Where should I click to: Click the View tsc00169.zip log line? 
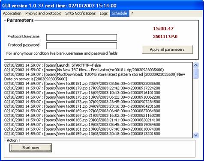coord(82,111)
